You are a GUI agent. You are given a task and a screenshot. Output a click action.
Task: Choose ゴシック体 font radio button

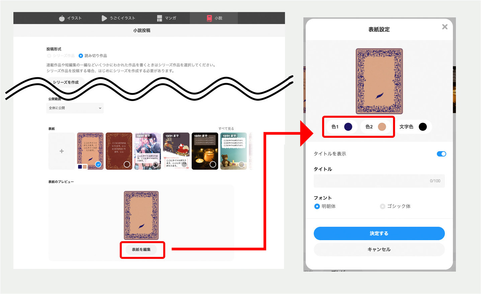[x=383, y=206]
